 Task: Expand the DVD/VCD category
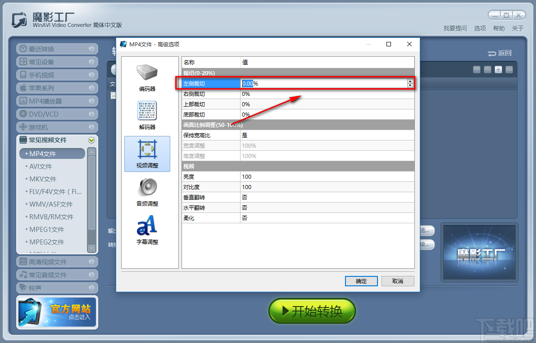[x=57, y=114]
